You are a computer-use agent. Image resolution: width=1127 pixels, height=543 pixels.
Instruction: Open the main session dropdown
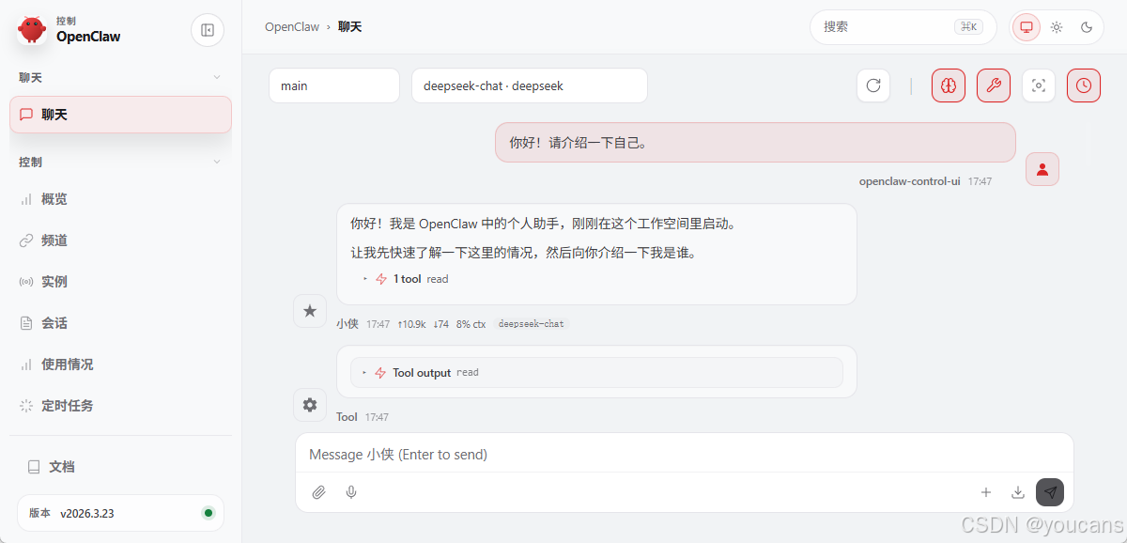[x=334, y=85]
